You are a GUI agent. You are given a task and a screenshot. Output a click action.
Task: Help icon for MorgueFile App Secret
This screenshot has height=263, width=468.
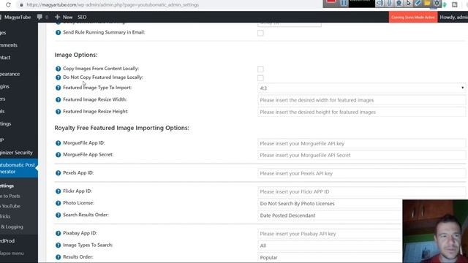coord(58,155)
